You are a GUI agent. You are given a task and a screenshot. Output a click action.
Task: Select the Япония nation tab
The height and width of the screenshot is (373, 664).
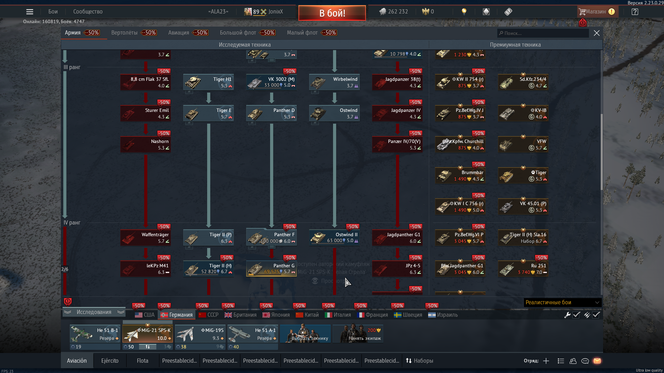[276, 315]
